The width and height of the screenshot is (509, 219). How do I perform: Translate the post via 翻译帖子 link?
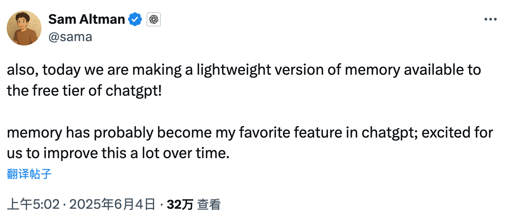pyautogui.click(x=29, y=174)
